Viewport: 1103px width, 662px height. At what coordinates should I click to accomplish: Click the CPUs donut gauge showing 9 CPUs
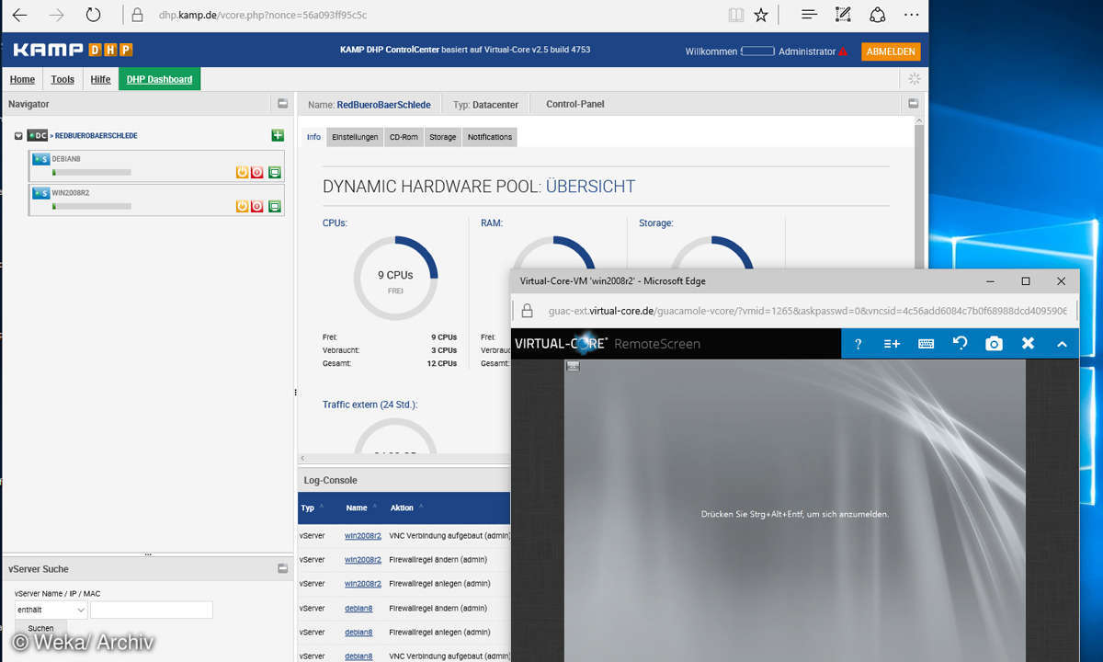(395, 278)
